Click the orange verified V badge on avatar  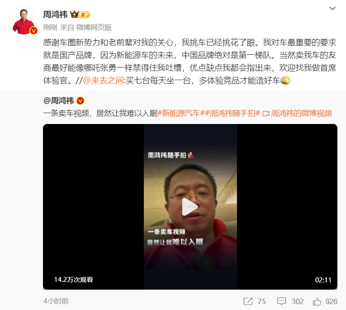coord(34,30)
